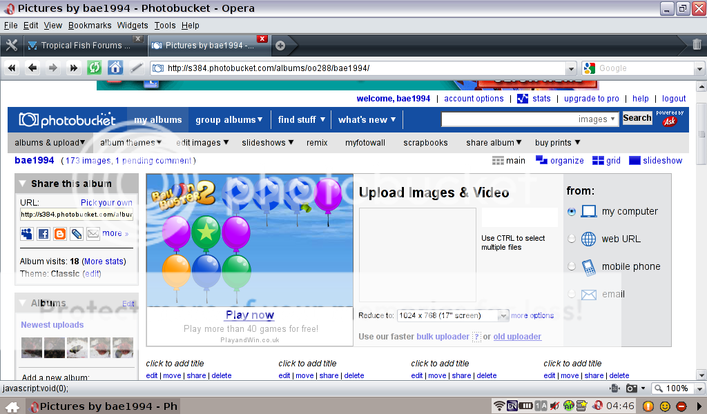Click the wifi tray icon
The height and width of the screenshot is (414, 707).
tap(498, 406)
